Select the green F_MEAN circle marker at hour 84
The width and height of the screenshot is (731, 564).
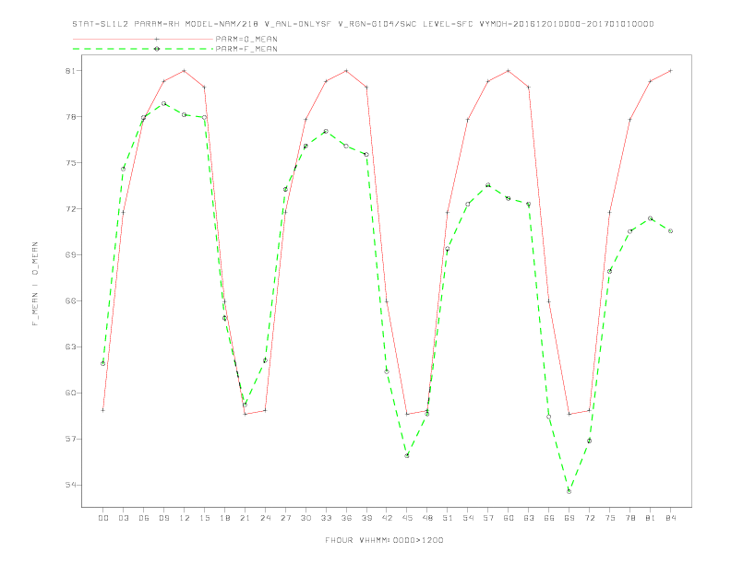671,230
